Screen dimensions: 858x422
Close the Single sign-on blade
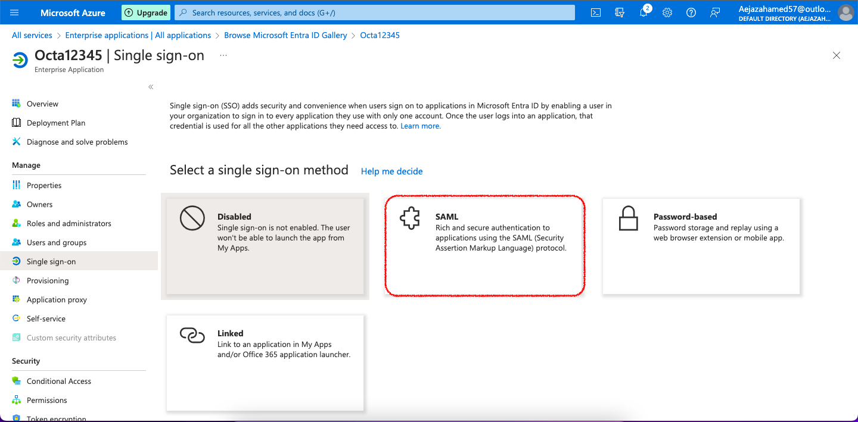[837, 55]
